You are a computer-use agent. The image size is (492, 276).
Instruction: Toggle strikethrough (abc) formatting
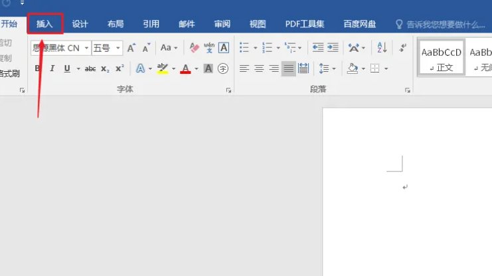coord(90,69)
